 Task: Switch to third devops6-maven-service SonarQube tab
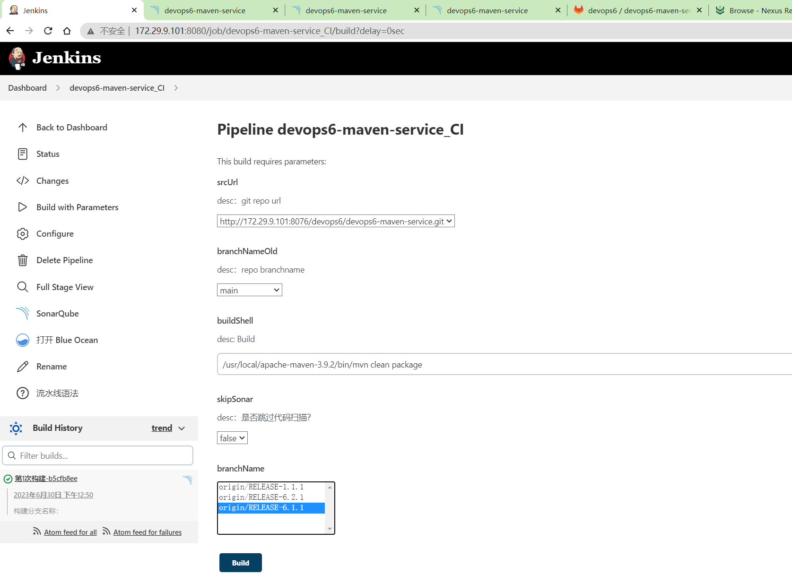tap(496, 10)
